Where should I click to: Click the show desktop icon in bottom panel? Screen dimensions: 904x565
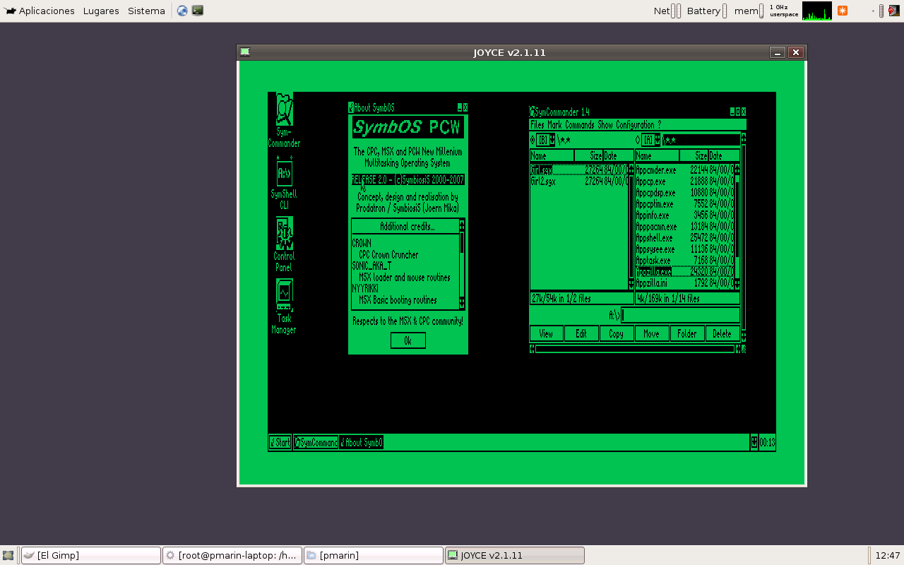[8, 556]
